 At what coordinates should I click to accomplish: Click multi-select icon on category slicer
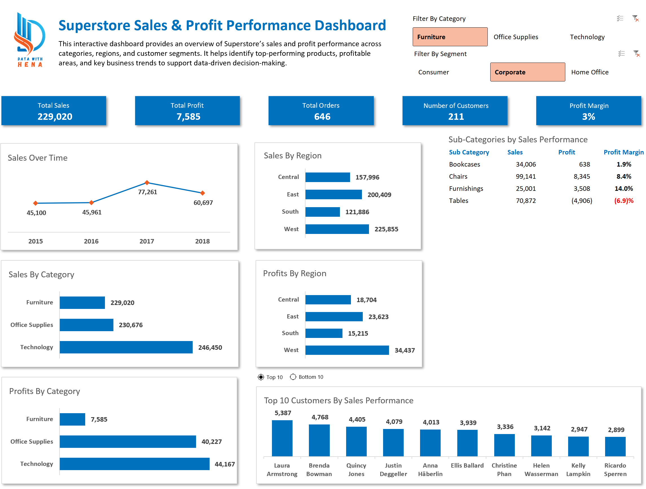coord(620,18)
